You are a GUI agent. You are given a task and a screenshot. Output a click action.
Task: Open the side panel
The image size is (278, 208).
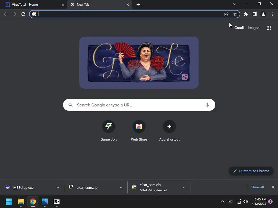coord(255,14)
